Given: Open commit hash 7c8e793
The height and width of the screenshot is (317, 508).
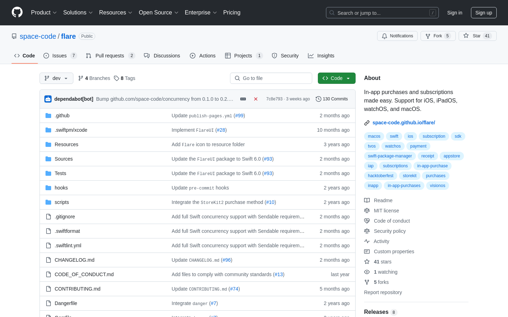Looking at the screenshot, I should tap(274, 99).
